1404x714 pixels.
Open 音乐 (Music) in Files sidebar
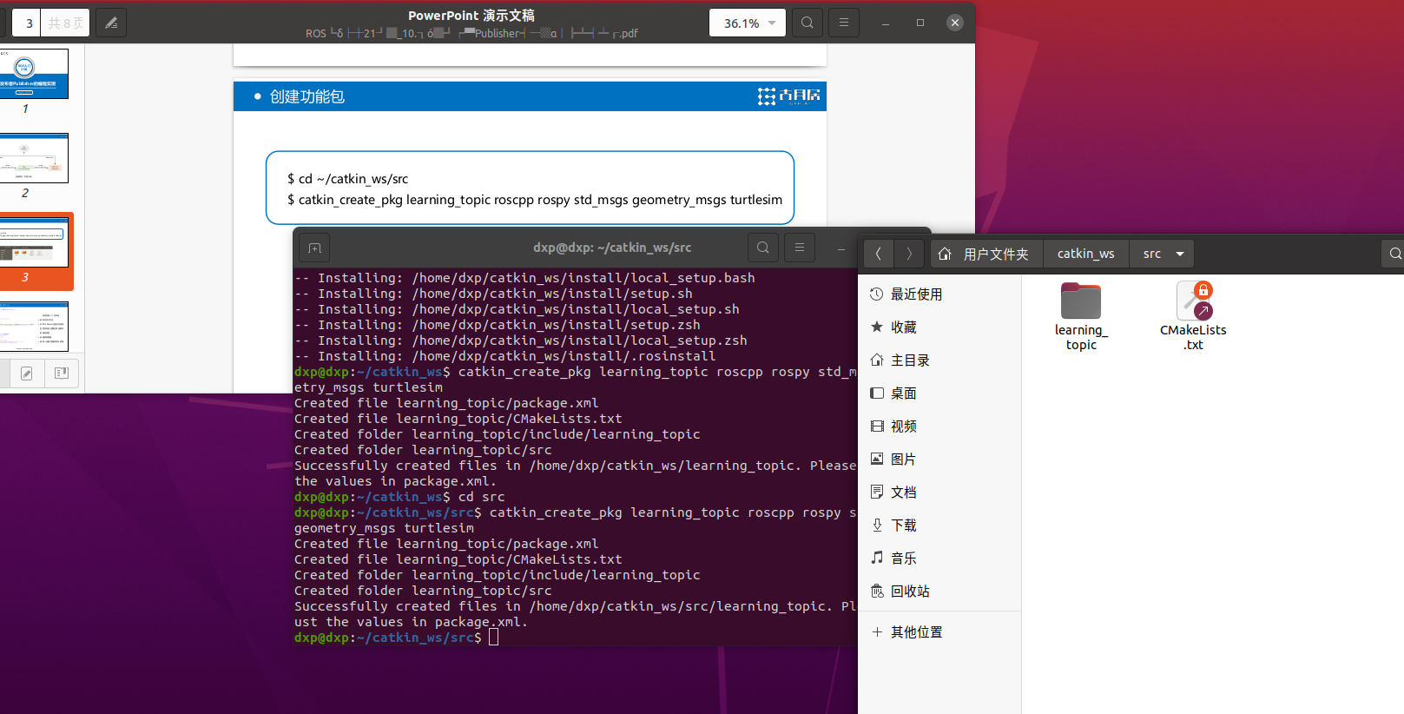(x=939, y=559)
